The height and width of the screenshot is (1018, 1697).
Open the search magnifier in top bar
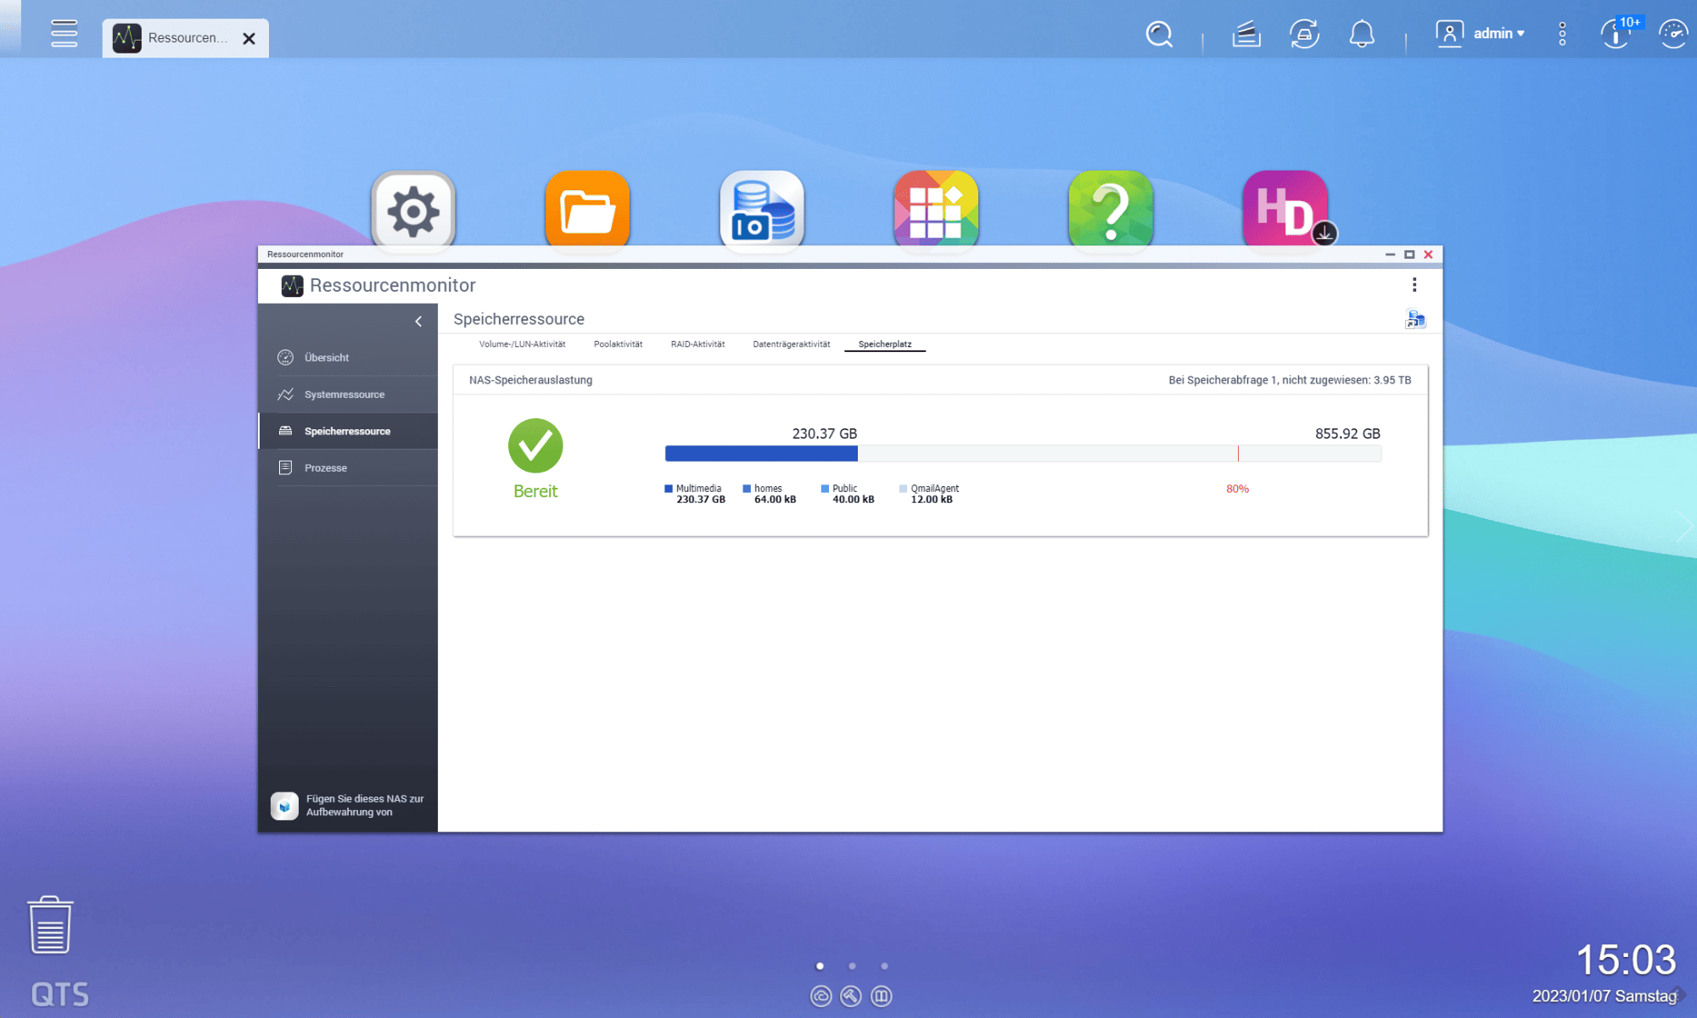tap(1159, 35)
